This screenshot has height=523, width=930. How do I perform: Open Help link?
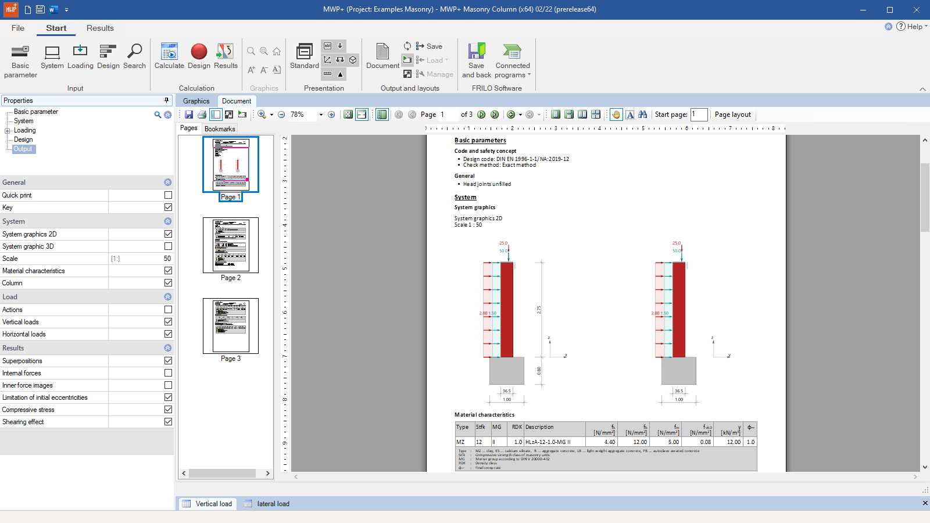click(911, 27)
